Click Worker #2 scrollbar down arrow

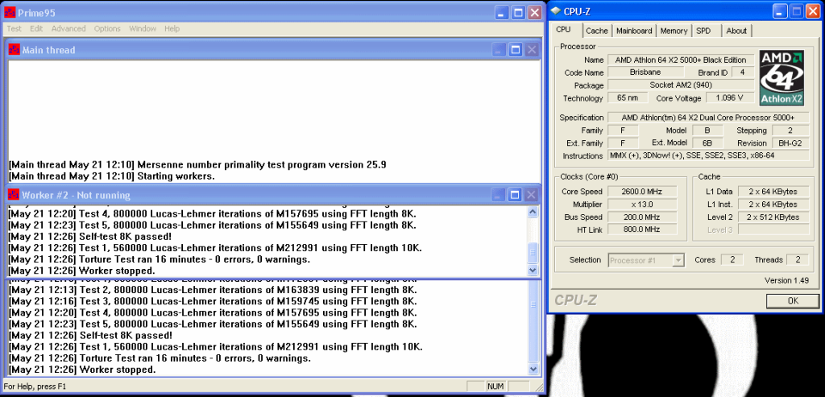coord(533,271)
